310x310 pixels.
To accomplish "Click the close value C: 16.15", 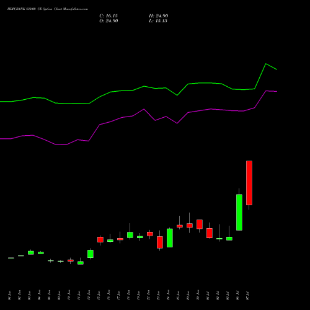I will (108, 16).
